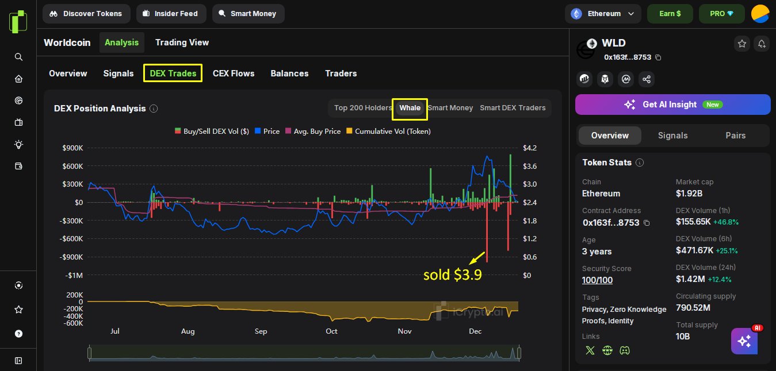Click the info icon beside Token Stats

coord(640,163)
